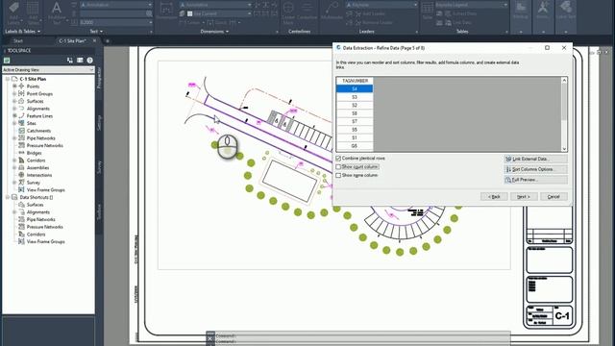The image size is (615, 346).
Task: Select the S3 row in the table
Action: pos(355,97)
